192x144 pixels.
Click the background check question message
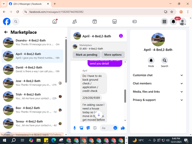coord(94,83)
